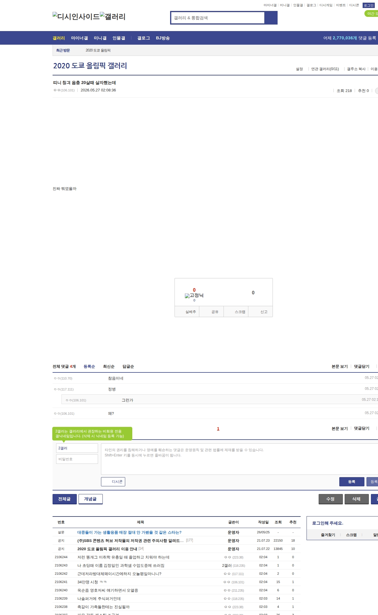Click into the comment text area

pos(239,459)
